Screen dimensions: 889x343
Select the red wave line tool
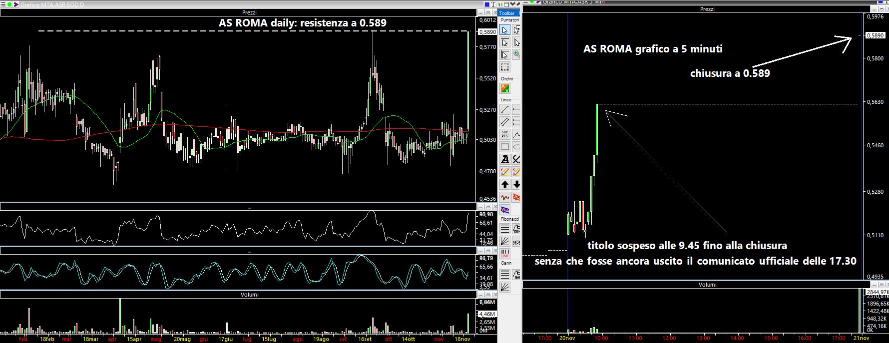505,197
